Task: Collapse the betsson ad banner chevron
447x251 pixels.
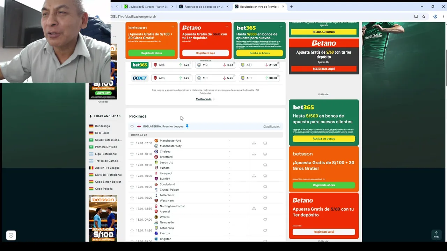Action: pyautogui.click(x=173, y=26)
